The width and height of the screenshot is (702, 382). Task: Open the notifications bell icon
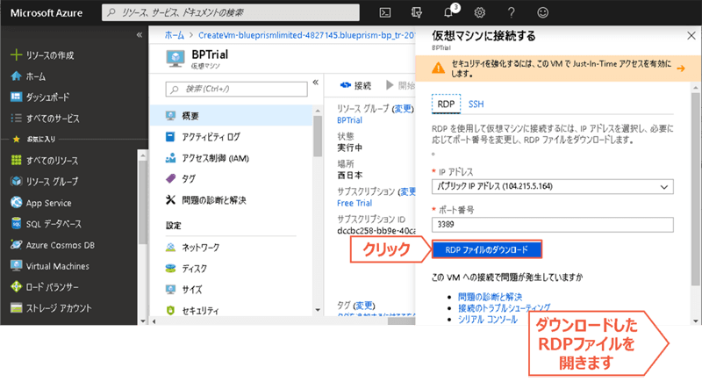tap(448, 12)
